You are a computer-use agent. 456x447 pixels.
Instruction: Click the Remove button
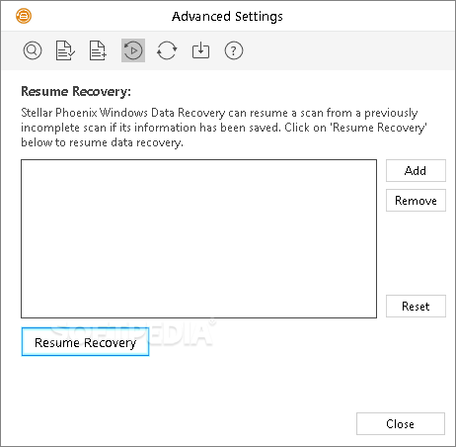point(416,201)
